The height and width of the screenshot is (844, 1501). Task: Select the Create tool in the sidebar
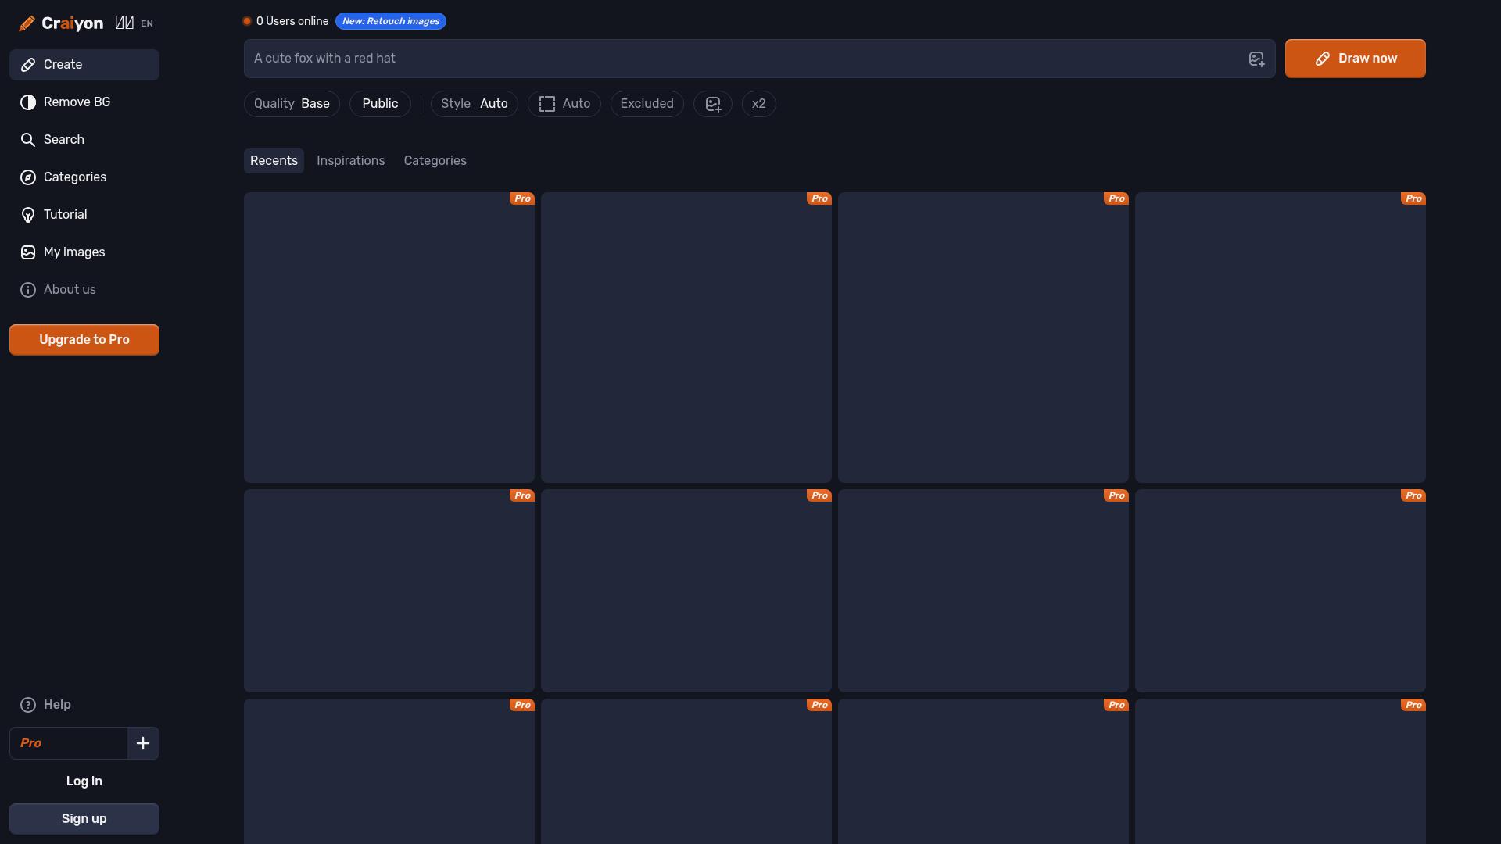(x=63, y=64)
